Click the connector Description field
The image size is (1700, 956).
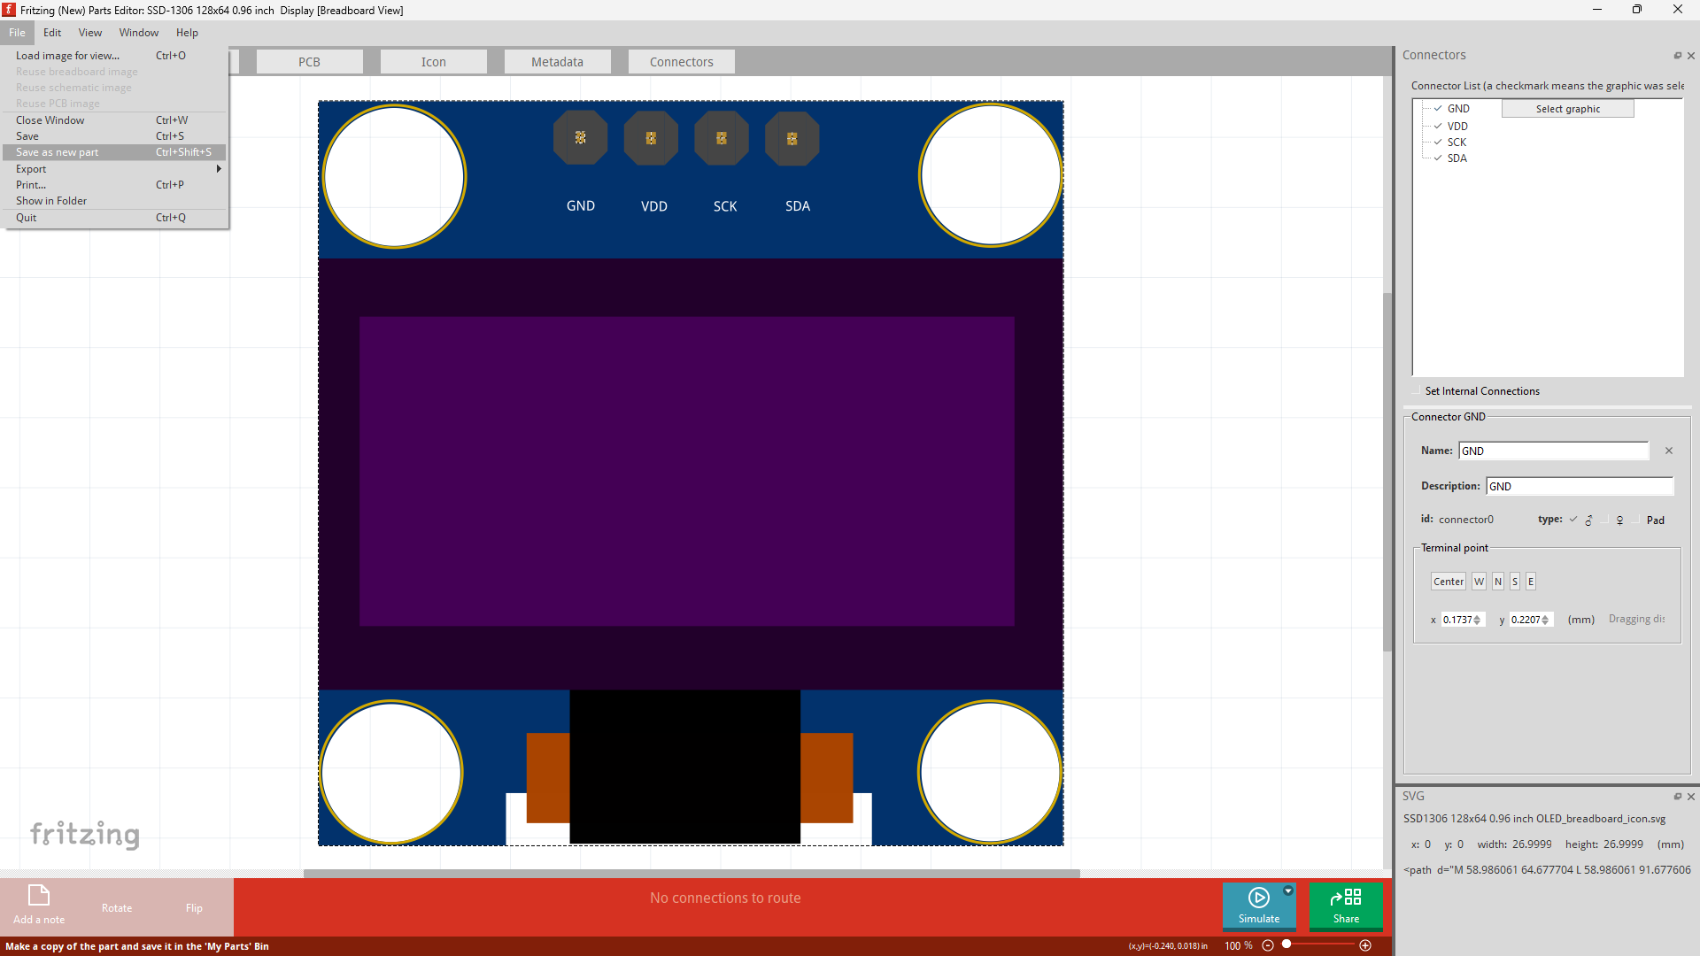[1580, 486]
